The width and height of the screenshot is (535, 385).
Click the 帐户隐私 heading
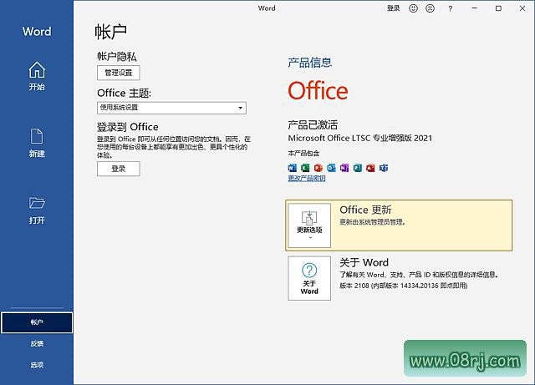[117, 57]
